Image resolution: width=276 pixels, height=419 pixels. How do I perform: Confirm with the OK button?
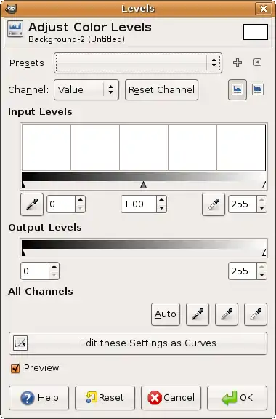pos(237,398)
